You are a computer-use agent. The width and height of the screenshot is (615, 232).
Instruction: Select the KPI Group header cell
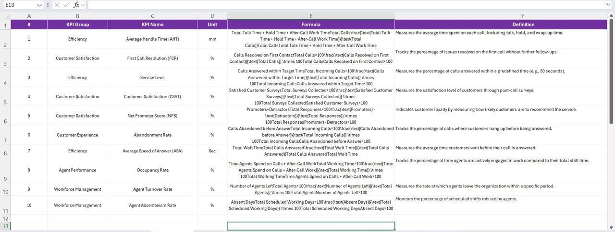pos(77,24)
